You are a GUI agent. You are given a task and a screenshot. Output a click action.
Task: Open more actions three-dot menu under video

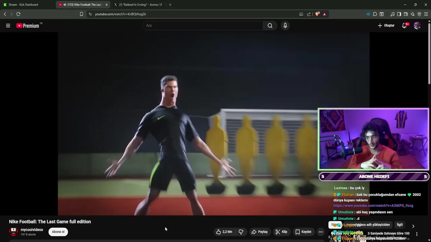click(x=321, y=232)
